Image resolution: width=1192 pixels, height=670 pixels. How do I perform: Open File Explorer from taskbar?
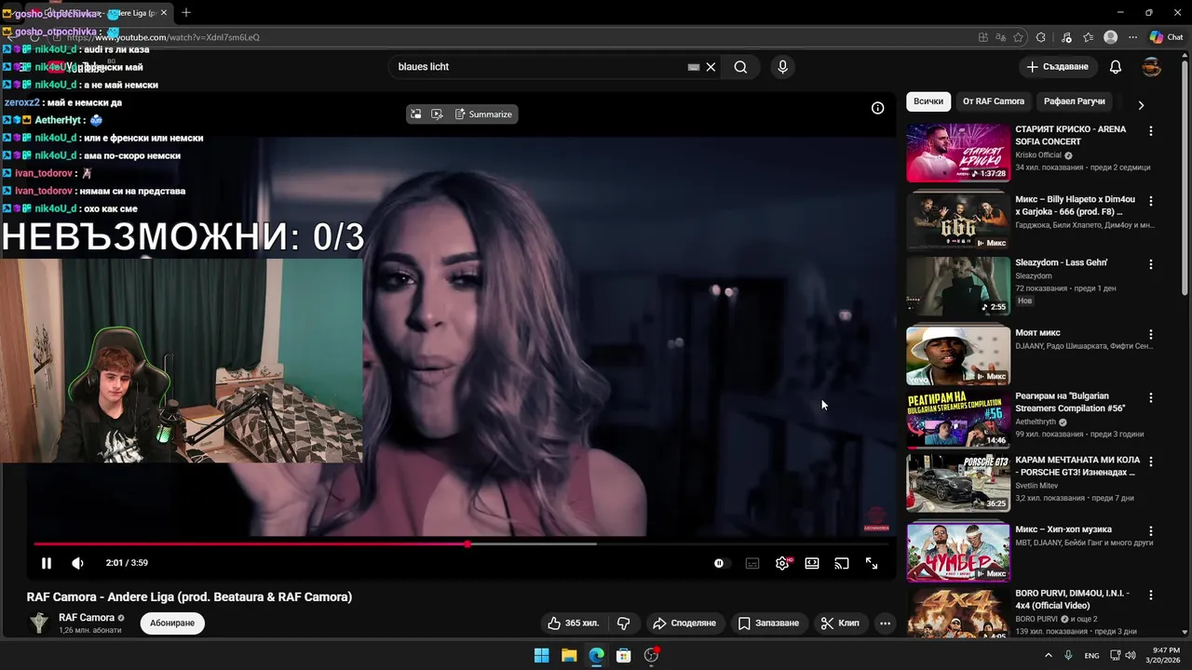[x=569, y=655]
